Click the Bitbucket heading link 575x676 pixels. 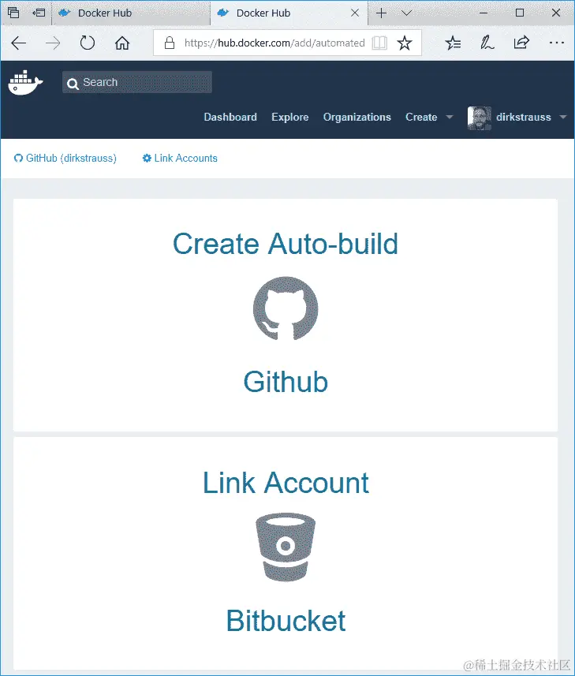coord(286,621)
